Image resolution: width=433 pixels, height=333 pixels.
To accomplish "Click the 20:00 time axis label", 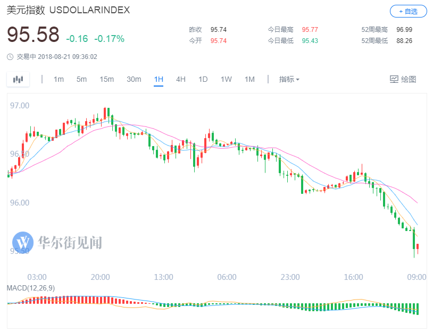I will coord(100,277).
